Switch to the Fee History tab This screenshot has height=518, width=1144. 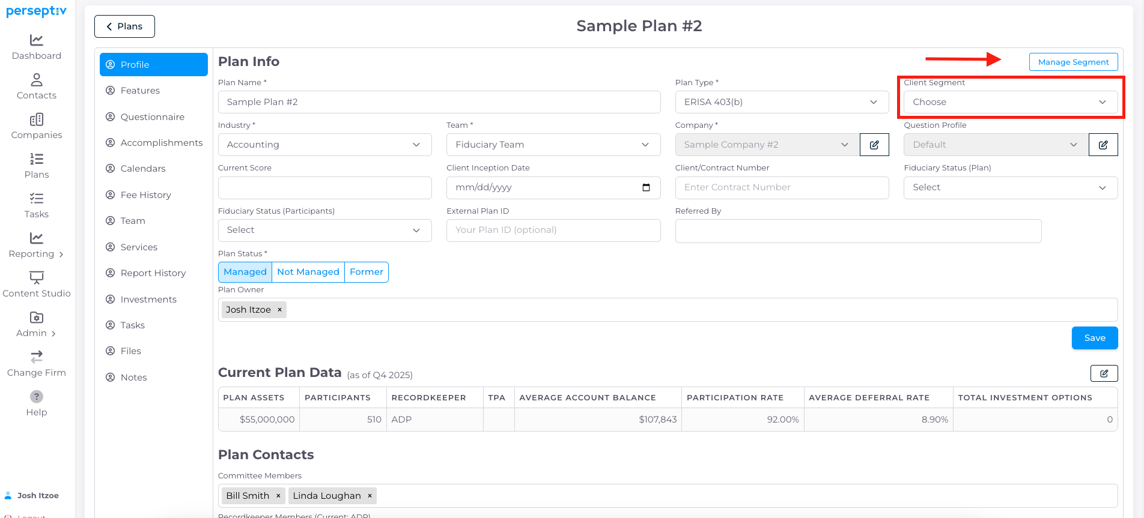(x=154, y=195)
